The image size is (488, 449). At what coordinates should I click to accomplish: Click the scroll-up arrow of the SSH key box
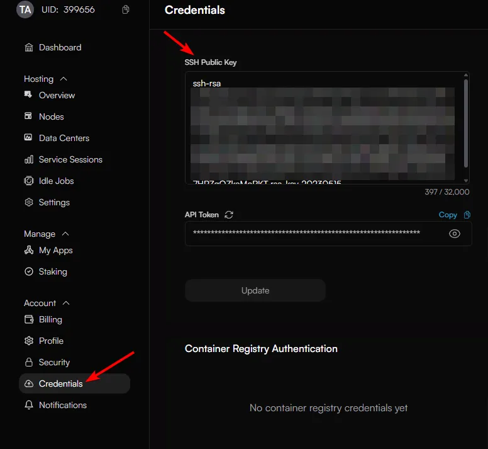(466, 75)
